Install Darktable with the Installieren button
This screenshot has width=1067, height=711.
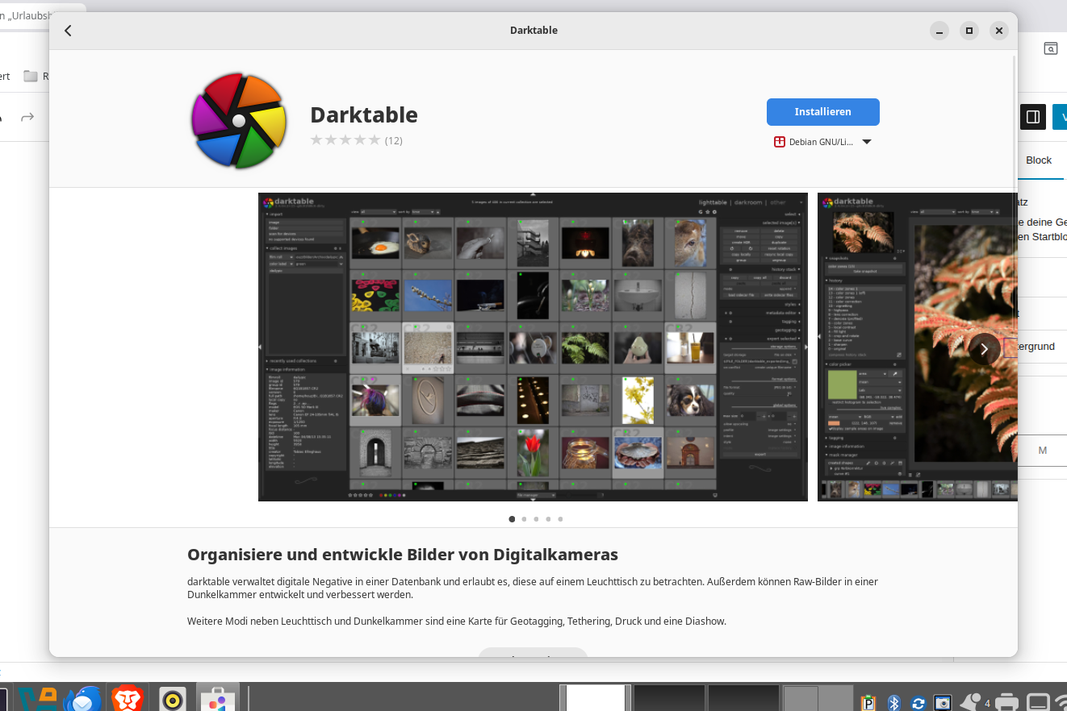click(x=822, y=112)
